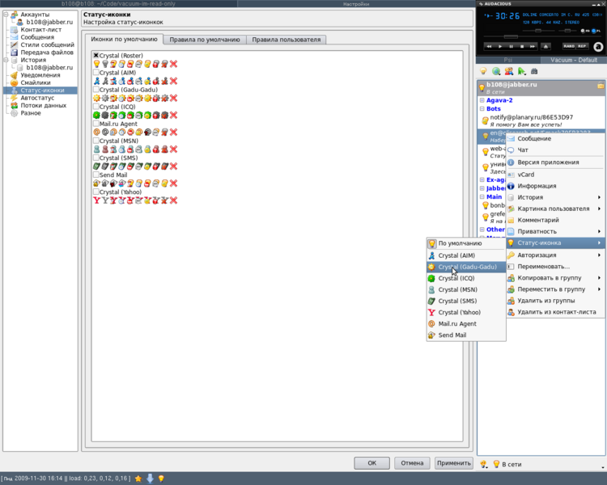Select vCard in the contact context menu
The width and height of the screenshot is (607, 485).
click(x=525, y=174)
